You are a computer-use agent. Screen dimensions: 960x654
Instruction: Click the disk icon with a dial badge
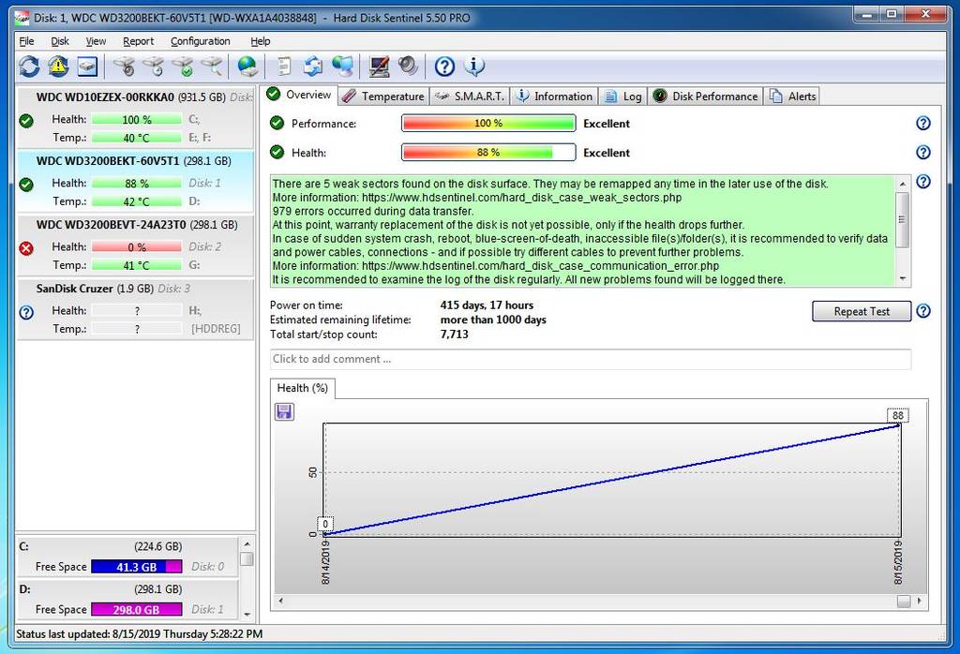click(125, 67)
